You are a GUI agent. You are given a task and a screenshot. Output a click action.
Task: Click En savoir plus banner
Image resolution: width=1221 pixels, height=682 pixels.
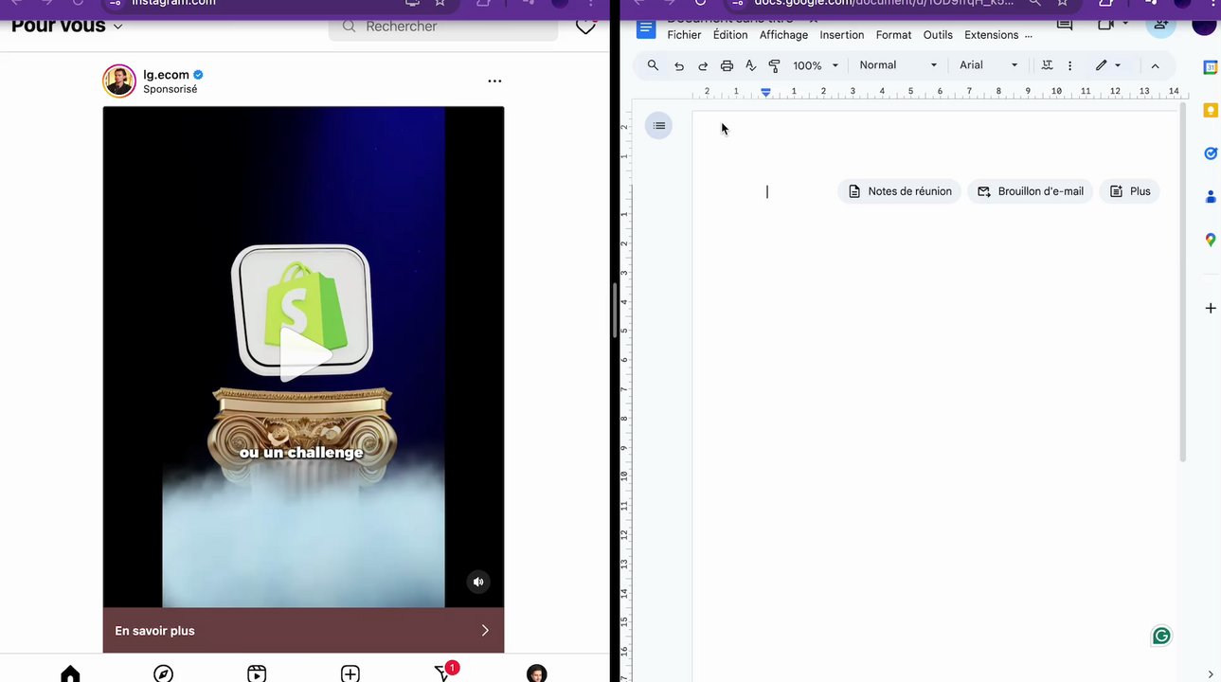303,630
